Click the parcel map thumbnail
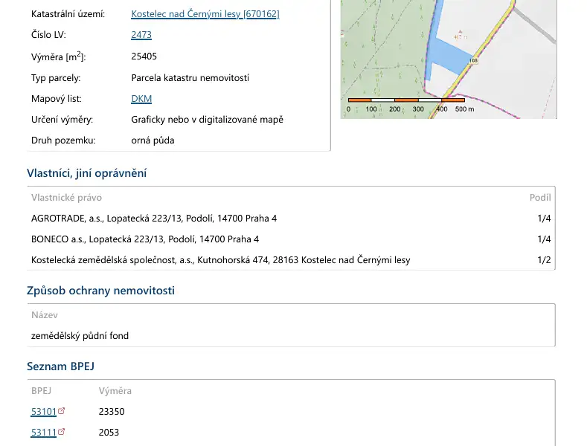Screen dimensions: 587x446 [449, 59]
